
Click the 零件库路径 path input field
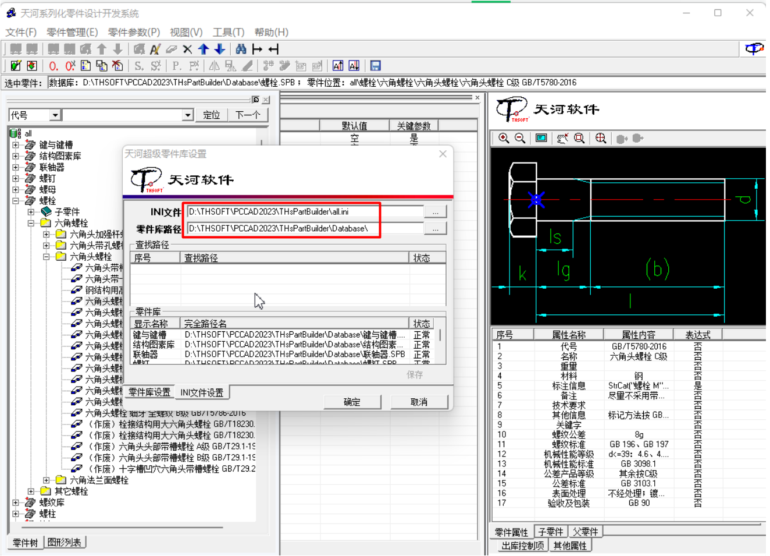304,229
